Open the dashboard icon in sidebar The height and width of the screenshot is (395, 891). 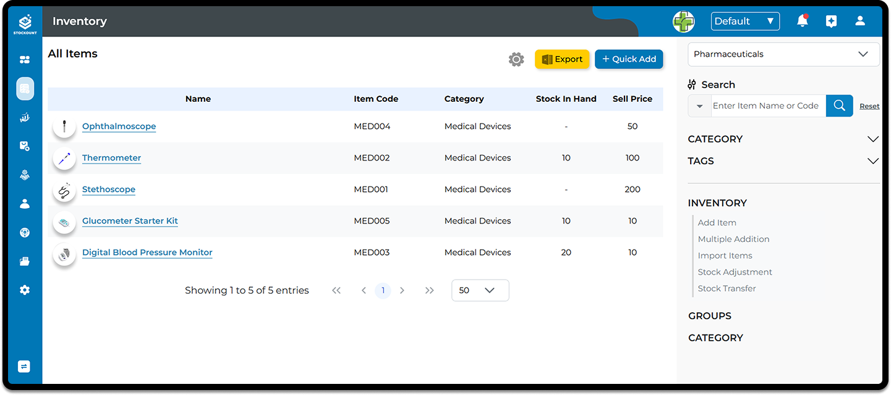(25, 60)
